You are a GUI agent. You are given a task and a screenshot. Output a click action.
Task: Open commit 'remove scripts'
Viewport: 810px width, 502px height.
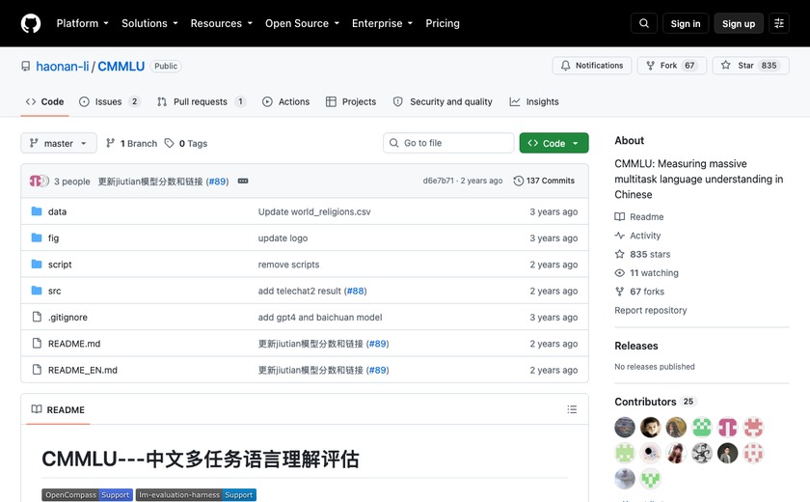(x=288, y=265)
